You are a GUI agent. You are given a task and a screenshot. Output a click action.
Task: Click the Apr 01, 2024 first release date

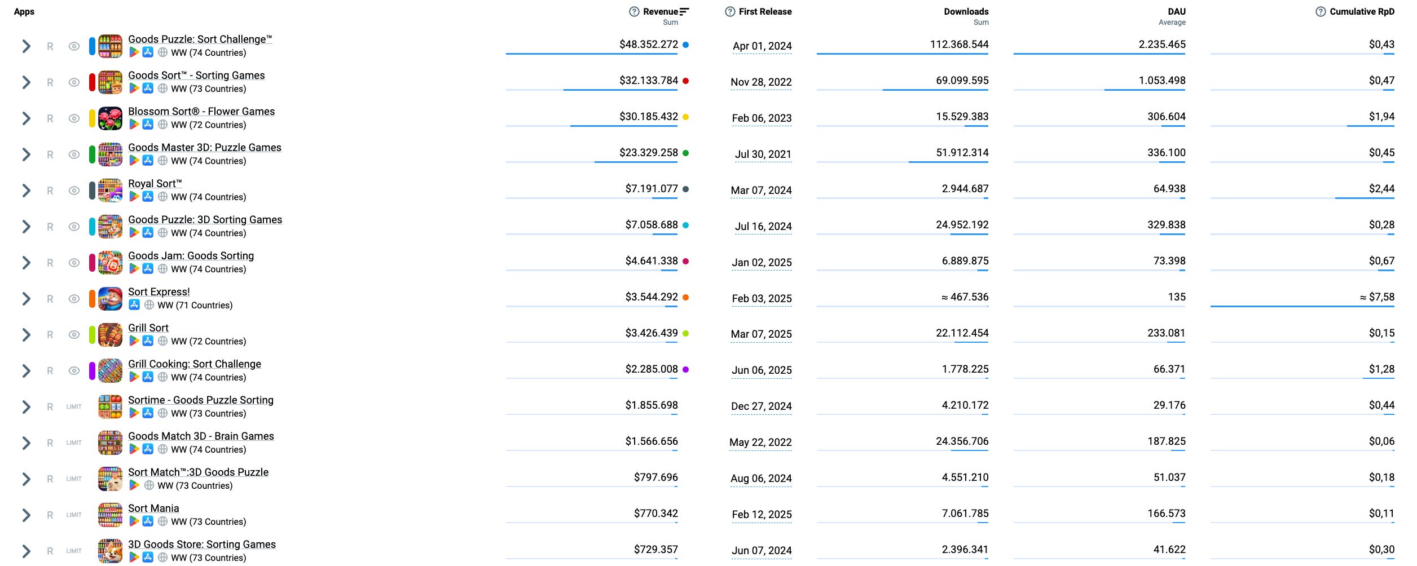click(x=762, y=46)
